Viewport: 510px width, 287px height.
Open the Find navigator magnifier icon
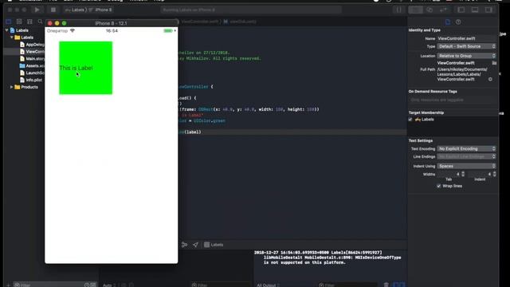(x=40, y=22)
